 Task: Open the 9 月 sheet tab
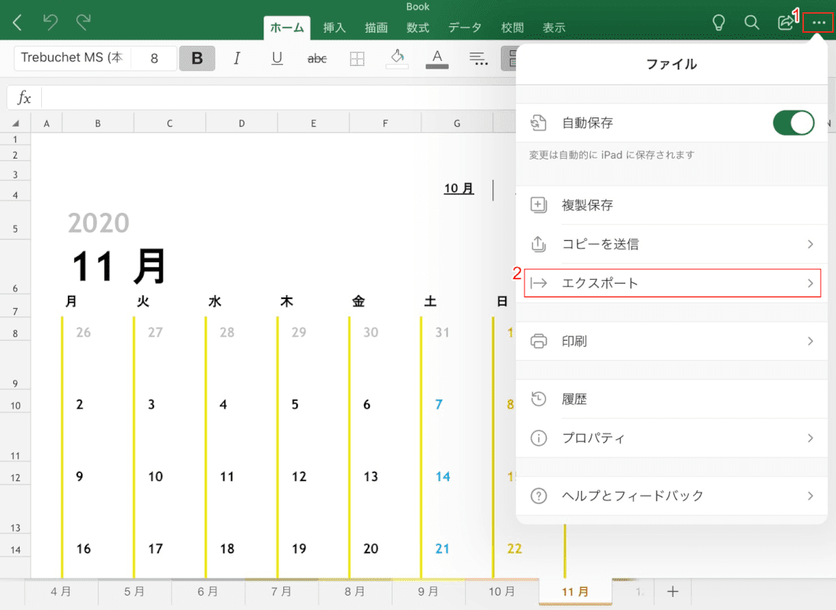428,592
